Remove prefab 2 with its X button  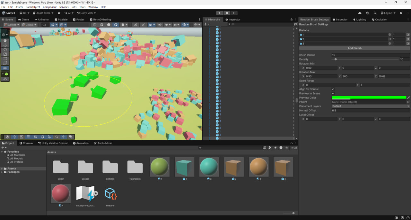click(408, 39)
